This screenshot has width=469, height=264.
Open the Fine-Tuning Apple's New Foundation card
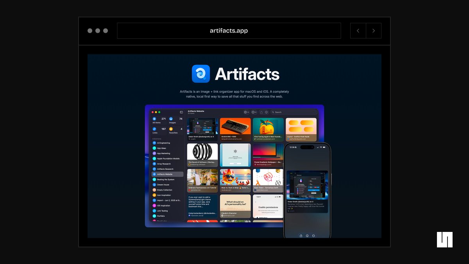pyautogui.click(x=268, y=129)
